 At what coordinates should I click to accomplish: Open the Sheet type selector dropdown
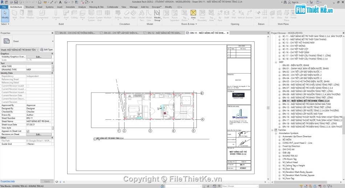pos(53,41)
